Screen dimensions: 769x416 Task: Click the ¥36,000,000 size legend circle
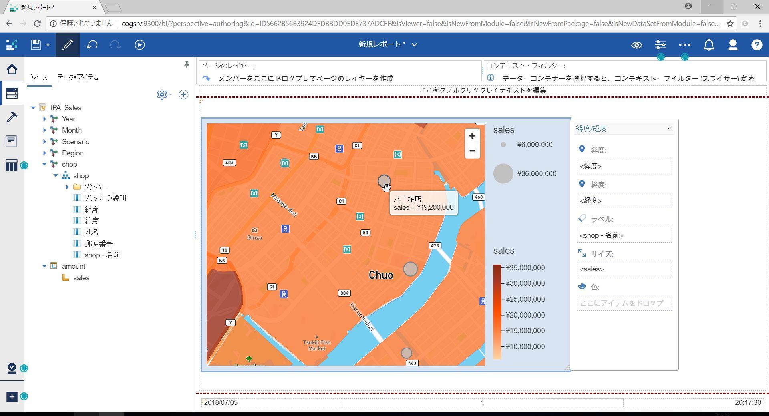503,174
